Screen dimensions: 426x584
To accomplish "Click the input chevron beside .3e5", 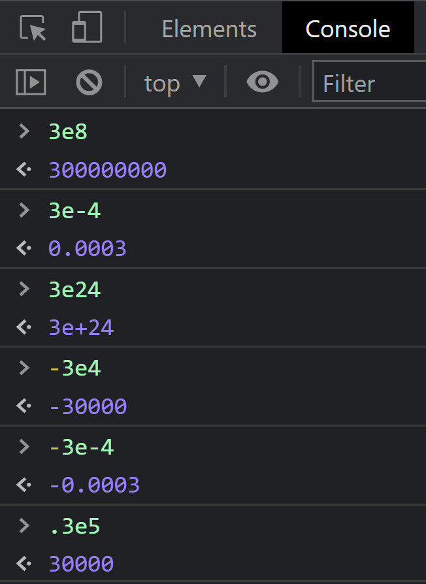I will (x=25, y=525).
